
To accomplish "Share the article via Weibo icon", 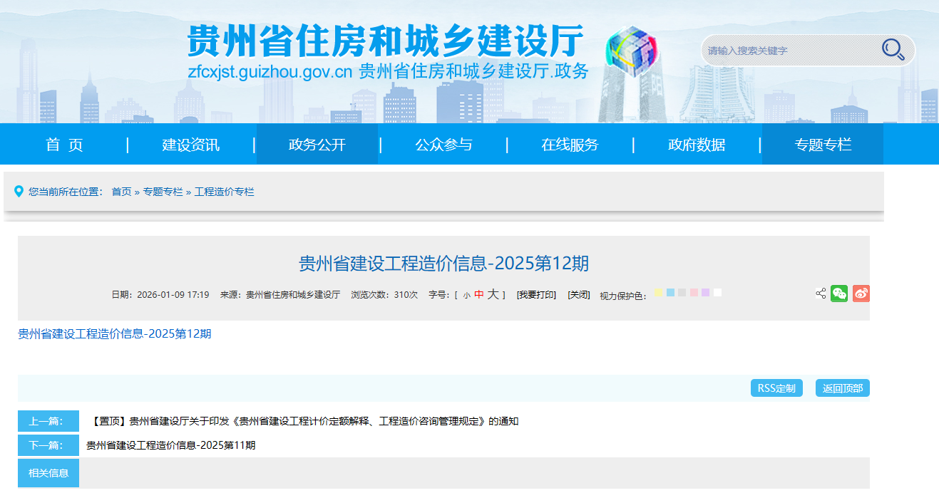I will pyautogui.click(x=861, y=294).
